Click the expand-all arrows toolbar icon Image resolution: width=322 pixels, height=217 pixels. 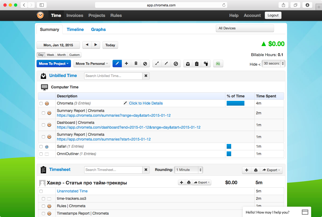157,64
